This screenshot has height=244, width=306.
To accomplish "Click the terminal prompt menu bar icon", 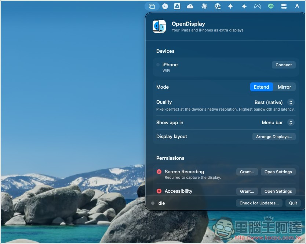I will (x=165, y=7).
